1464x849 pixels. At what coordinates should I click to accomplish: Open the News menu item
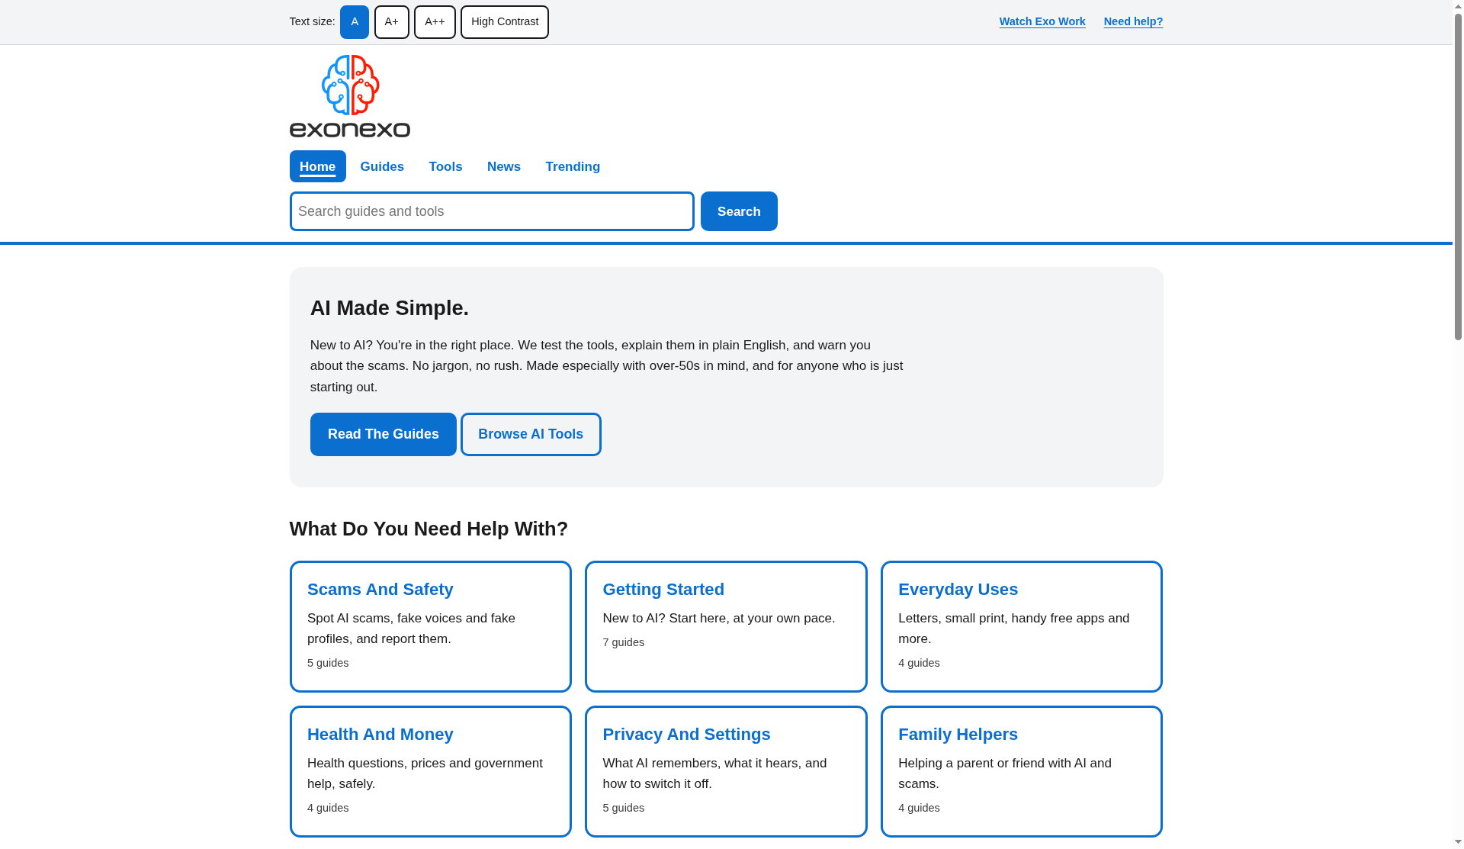pyautogui.click(x=504, y=166)
